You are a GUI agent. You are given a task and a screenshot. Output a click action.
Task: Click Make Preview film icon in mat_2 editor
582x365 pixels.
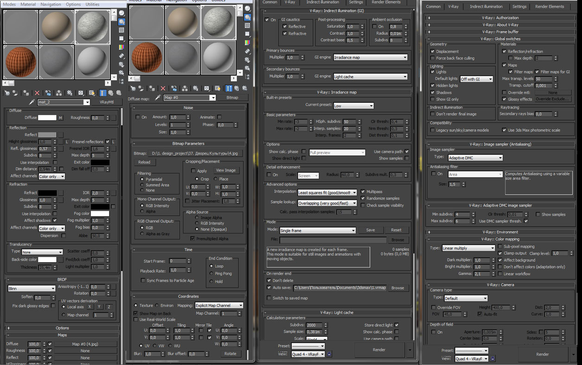tap(122, 56)
